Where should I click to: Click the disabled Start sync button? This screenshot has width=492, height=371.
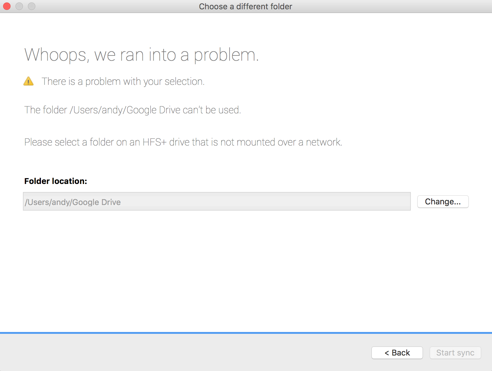coord(455,353)
